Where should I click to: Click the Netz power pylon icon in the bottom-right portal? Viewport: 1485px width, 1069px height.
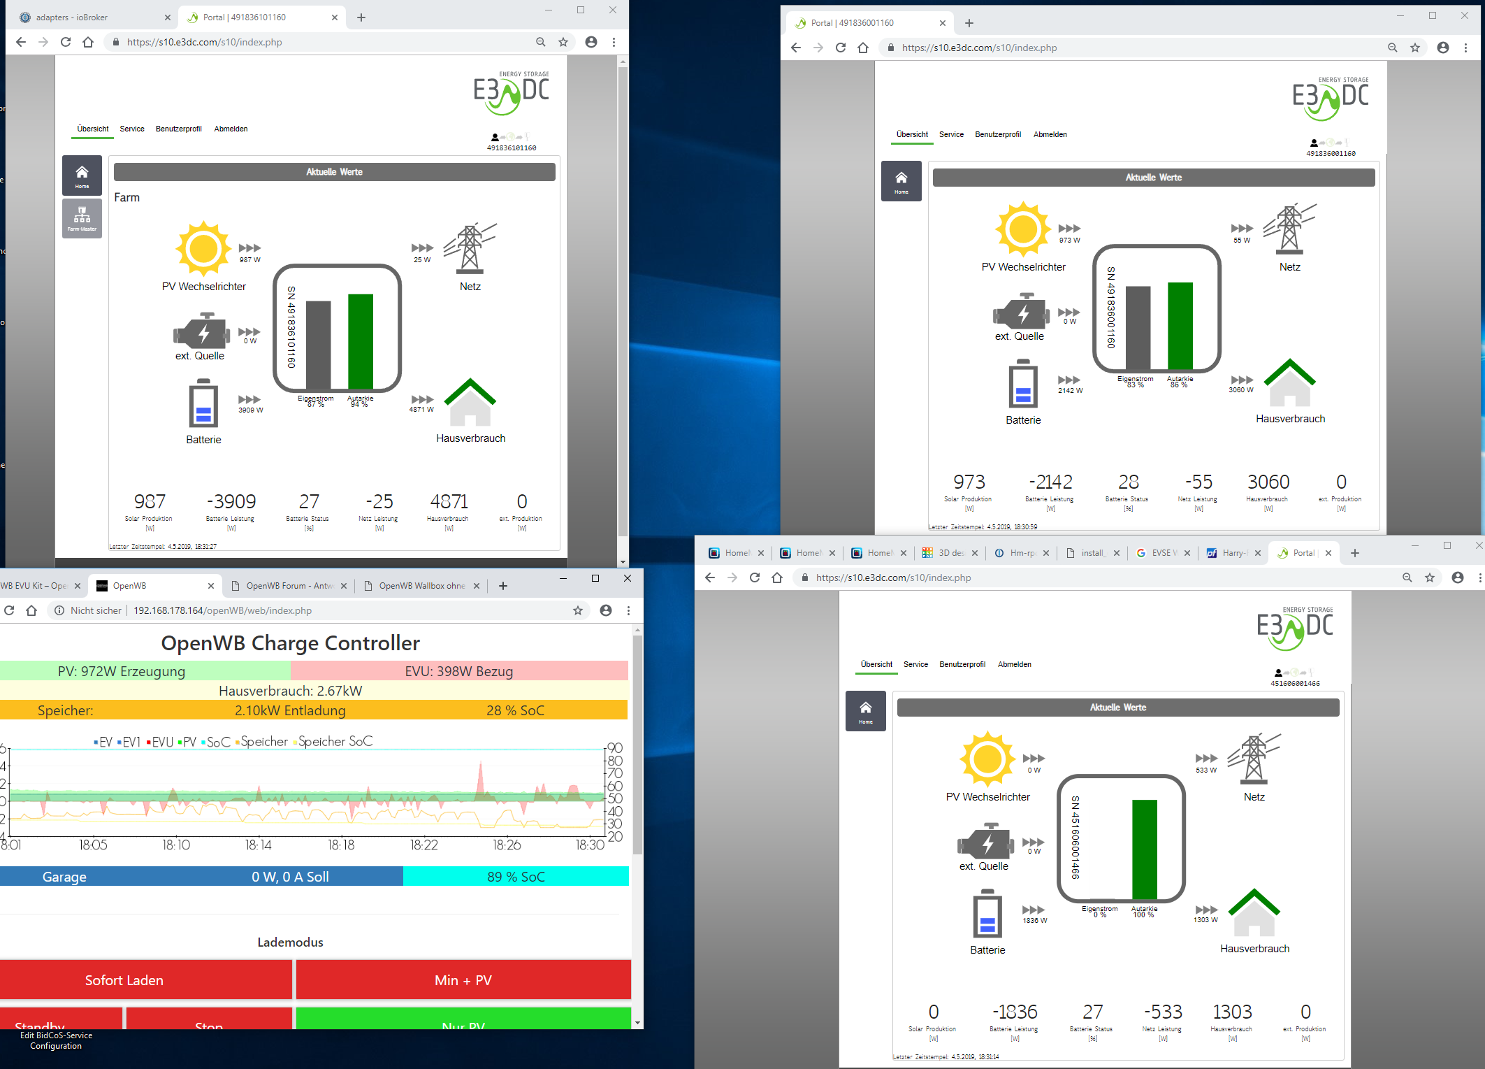(x=1254, y=759)
